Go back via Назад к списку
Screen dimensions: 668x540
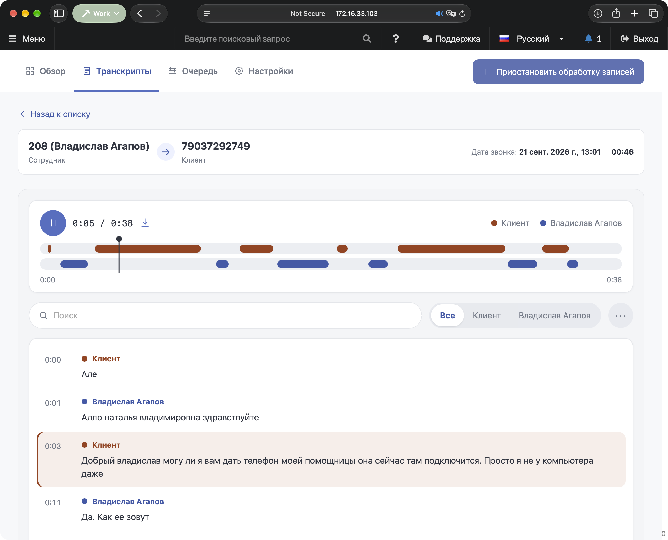pyautogui.click(x=55, y=114)
